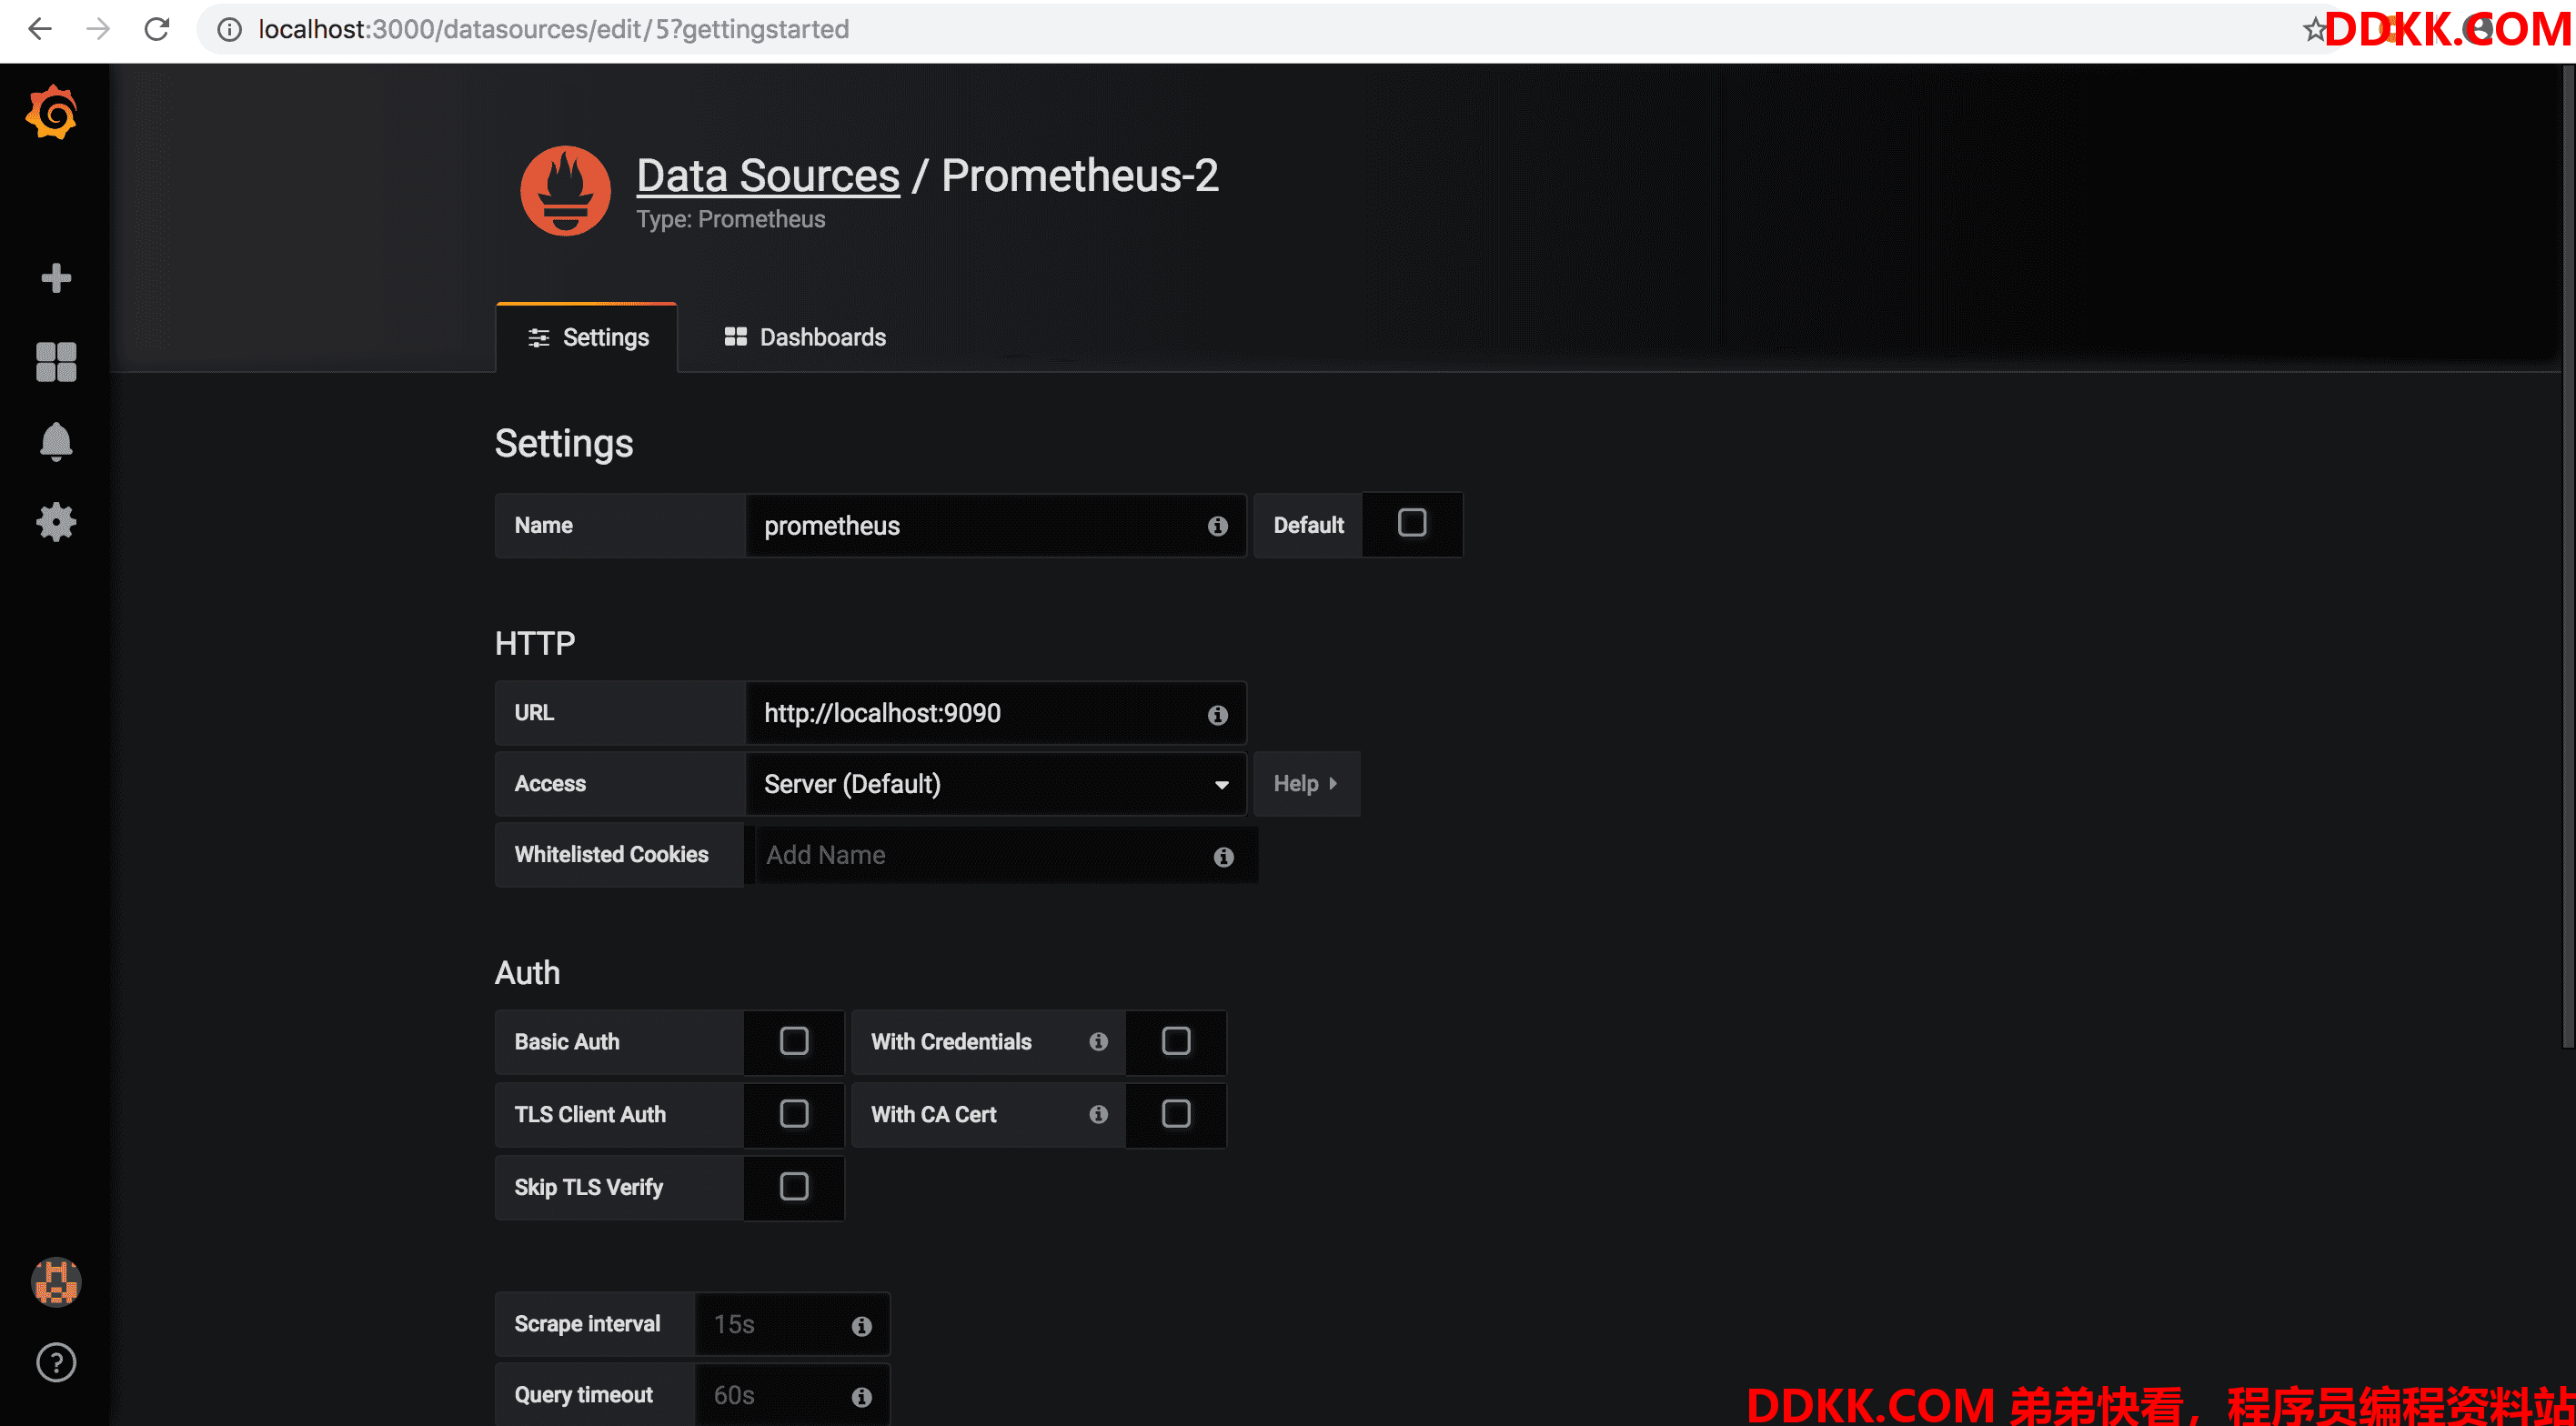Click the Whitelisted Cookies info icon
The width and height of the screenshot is (2576, 1426).
[1223, 857]
